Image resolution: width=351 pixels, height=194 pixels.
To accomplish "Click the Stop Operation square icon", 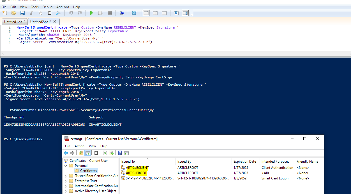I will (110, 13).
